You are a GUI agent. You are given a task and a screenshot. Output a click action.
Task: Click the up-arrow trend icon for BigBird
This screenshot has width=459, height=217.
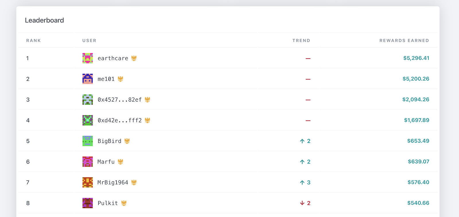[302, 141]
